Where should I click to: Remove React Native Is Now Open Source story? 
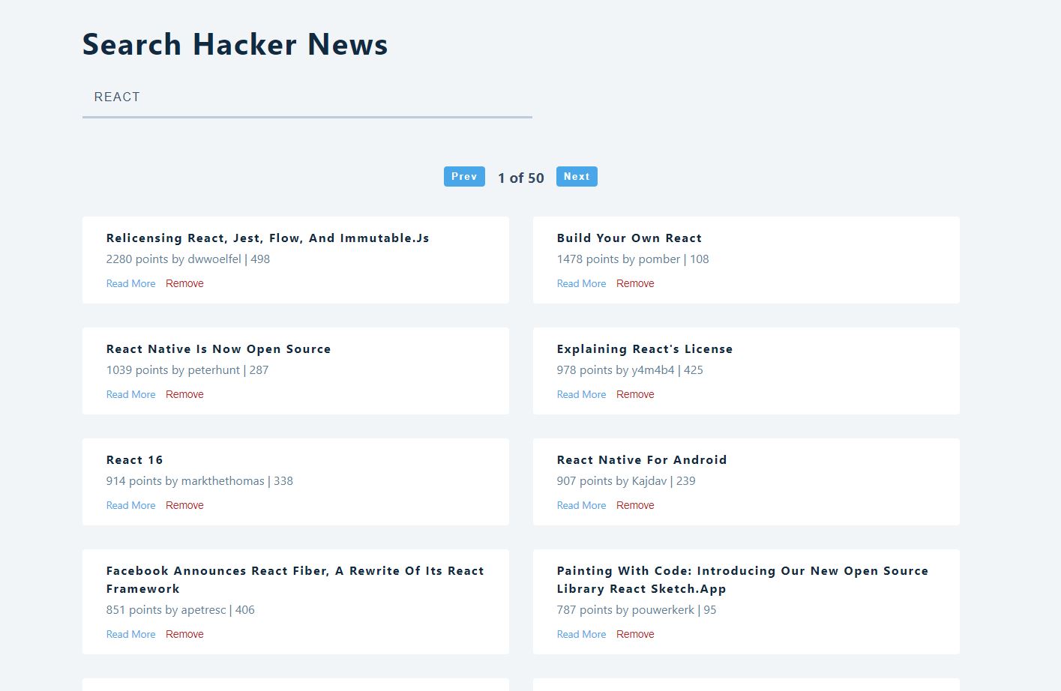click(x=184, y=394)
